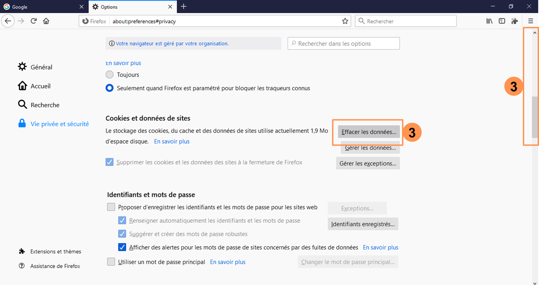Enable Utiliser un mot de passe principal
Screen dimensions: 539x285
111,262
